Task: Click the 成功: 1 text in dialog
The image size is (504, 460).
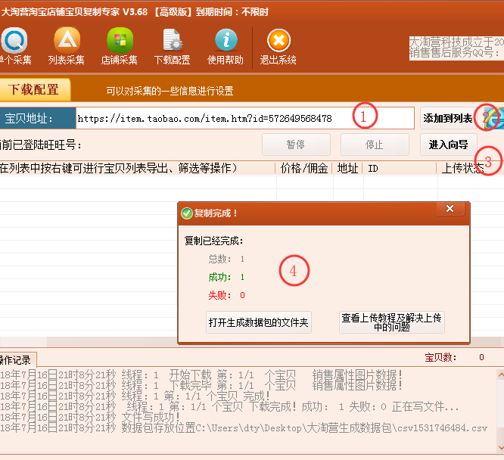Action: 226,277
